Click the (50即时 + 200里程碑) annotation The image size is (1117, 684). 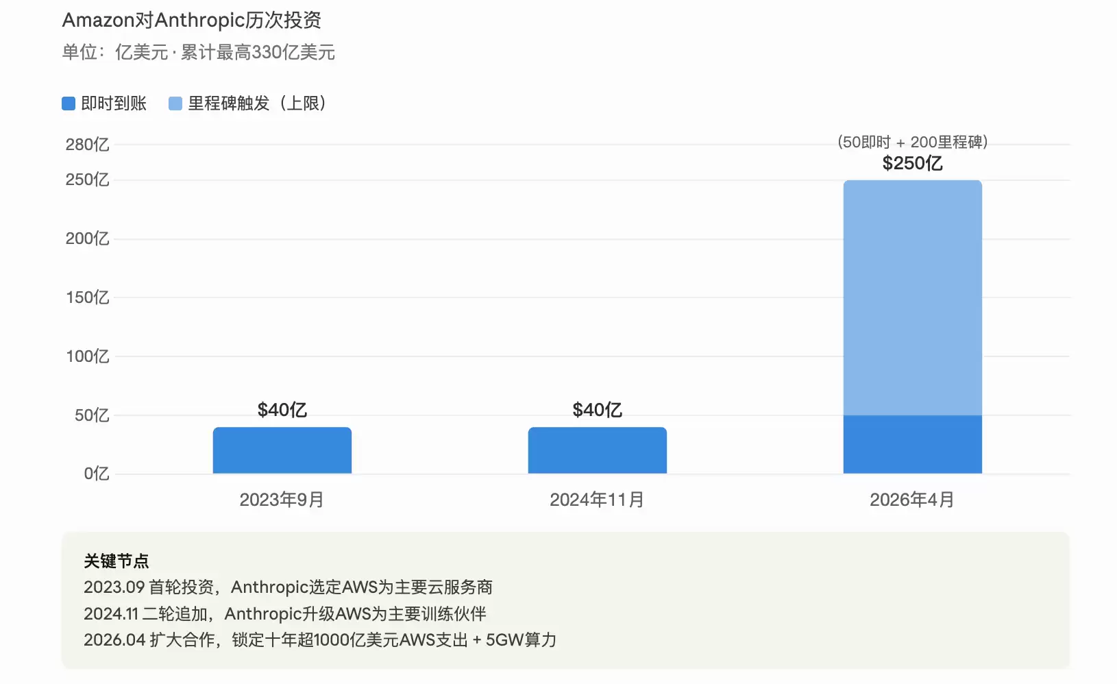point(912,142)
